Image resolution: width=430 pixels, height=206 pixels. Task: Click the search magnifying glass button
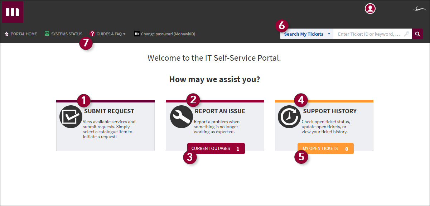[417, 34]
